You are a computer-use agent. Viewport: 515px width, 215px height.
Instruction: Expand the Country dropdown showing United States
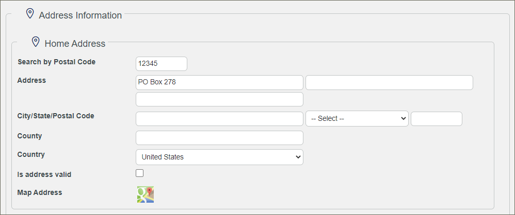[219, 157]
